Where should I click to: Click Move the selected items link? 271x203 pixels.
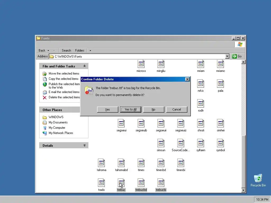coord(64,73)
